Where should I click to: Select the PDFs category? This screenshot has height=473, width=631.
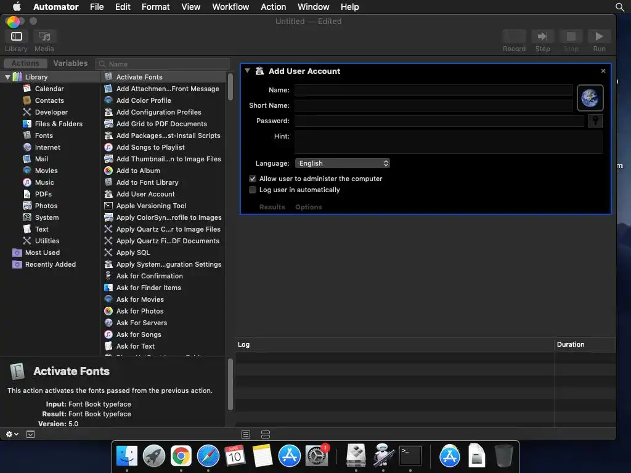click(43, 193)
